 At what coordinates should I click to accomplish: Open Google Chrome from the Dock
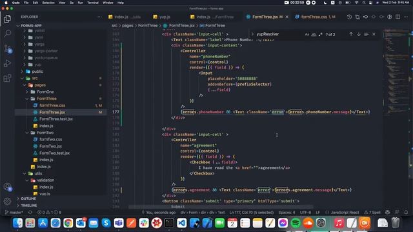68,223
